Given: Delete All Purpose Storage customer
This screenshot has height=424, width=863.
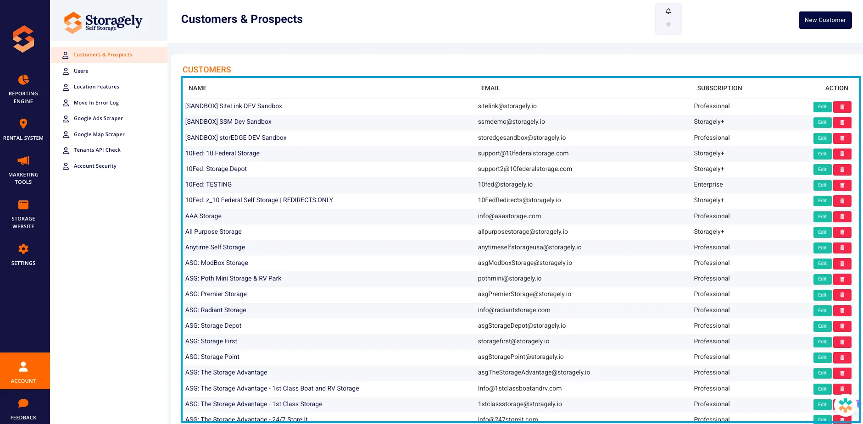Looking at the screenshot, I should tap(842, 232).
